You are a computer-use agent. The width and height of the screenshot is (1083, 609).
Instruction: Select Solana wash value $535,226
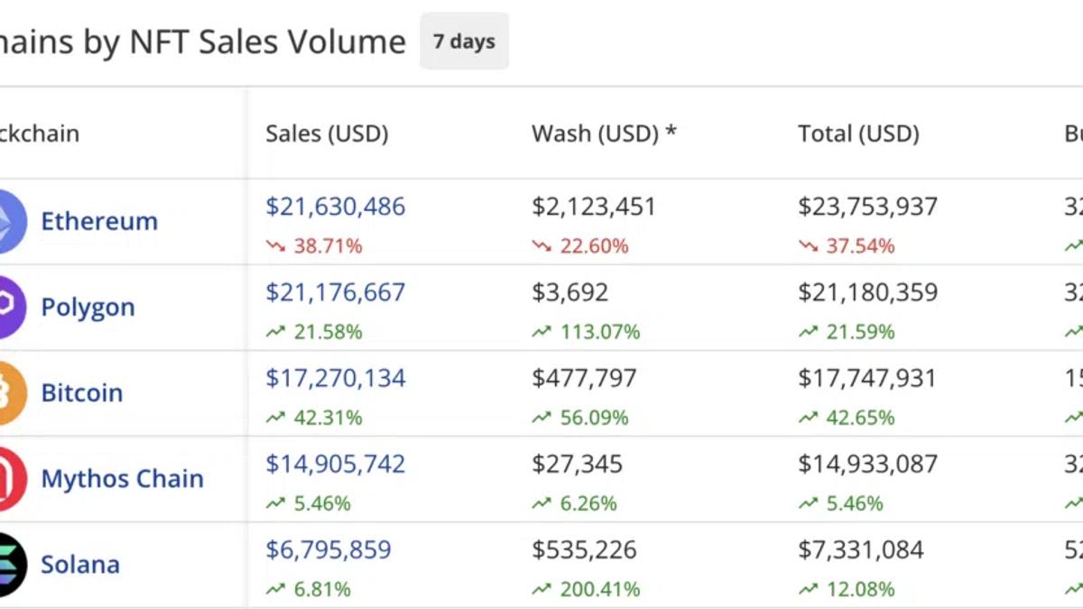[584, 549]
